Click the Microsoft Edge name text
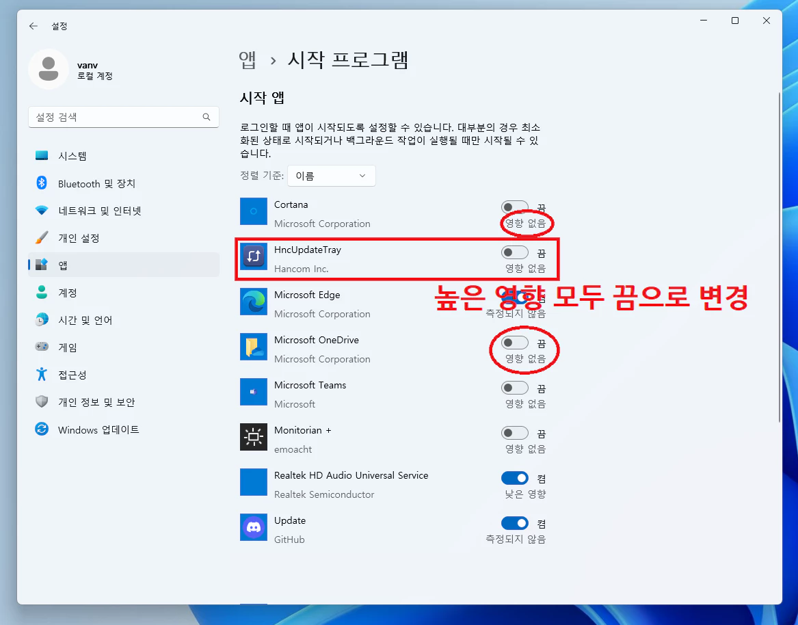798x625 pixels. (307, 295)
